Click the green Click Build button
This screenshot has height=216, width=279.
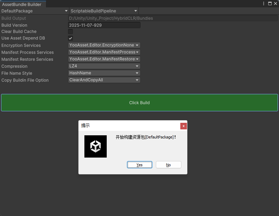139,103
